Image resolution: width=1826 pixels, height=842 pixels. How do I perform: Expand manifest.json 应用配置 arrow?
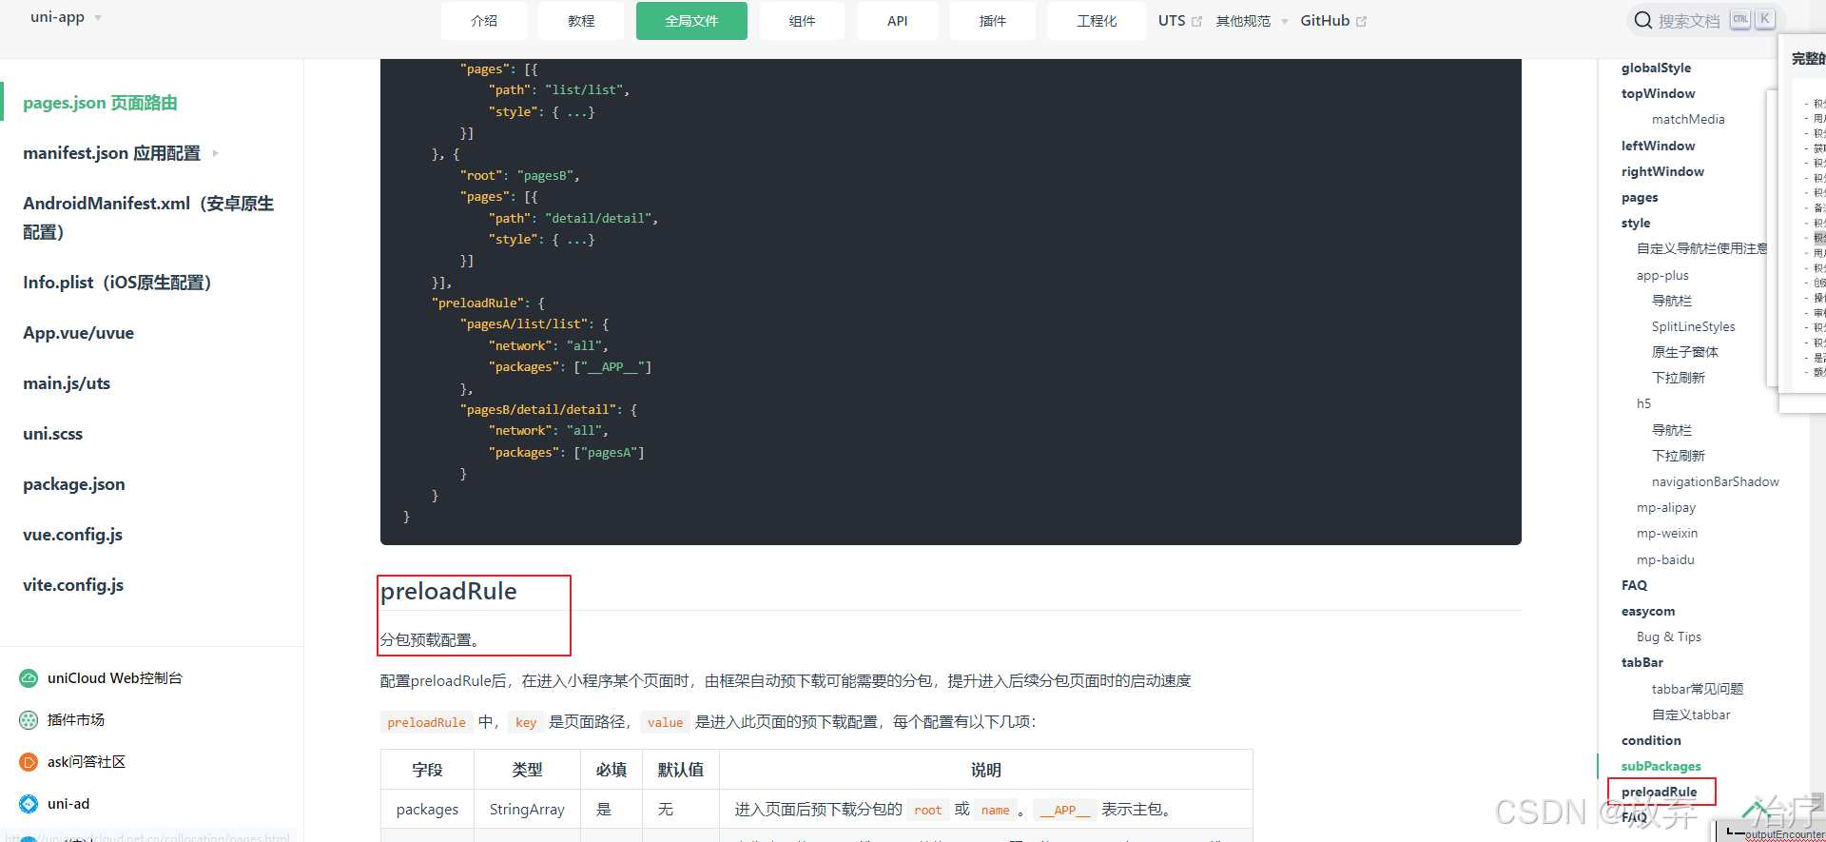216,153
